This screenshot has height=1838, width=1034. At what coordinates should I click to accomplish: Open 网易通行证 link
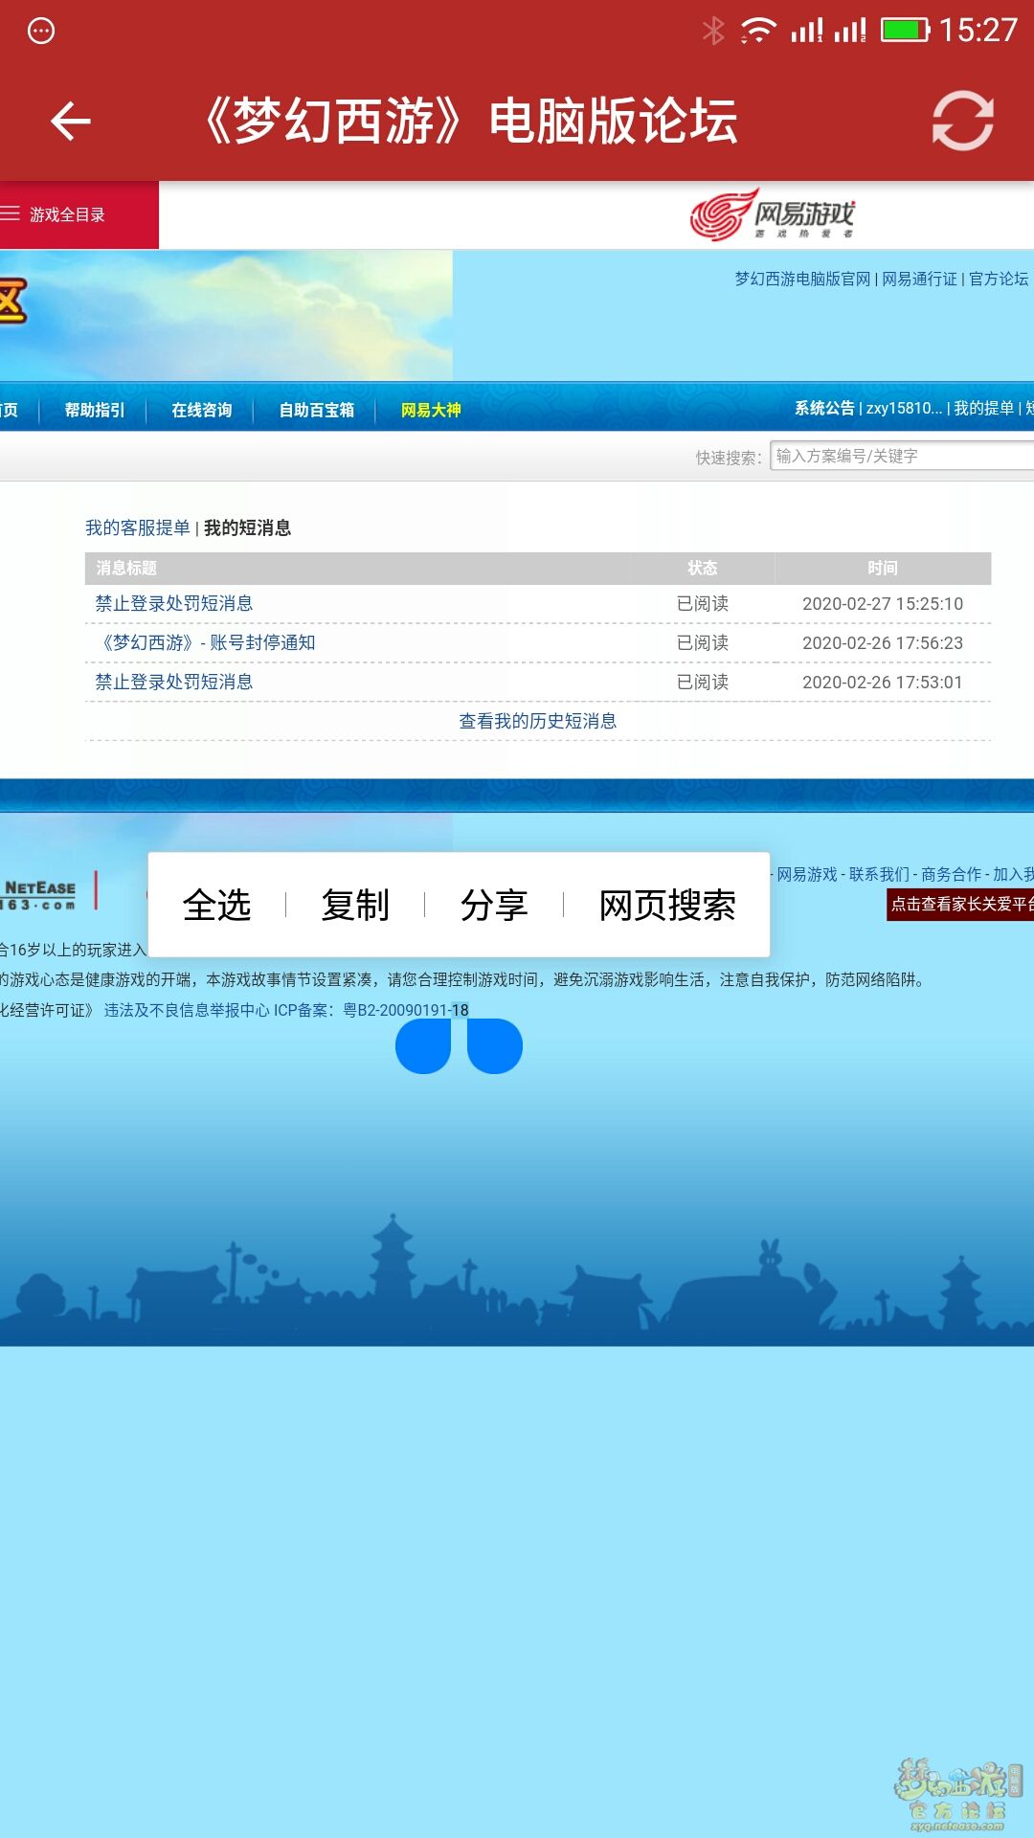click(919, 279)
